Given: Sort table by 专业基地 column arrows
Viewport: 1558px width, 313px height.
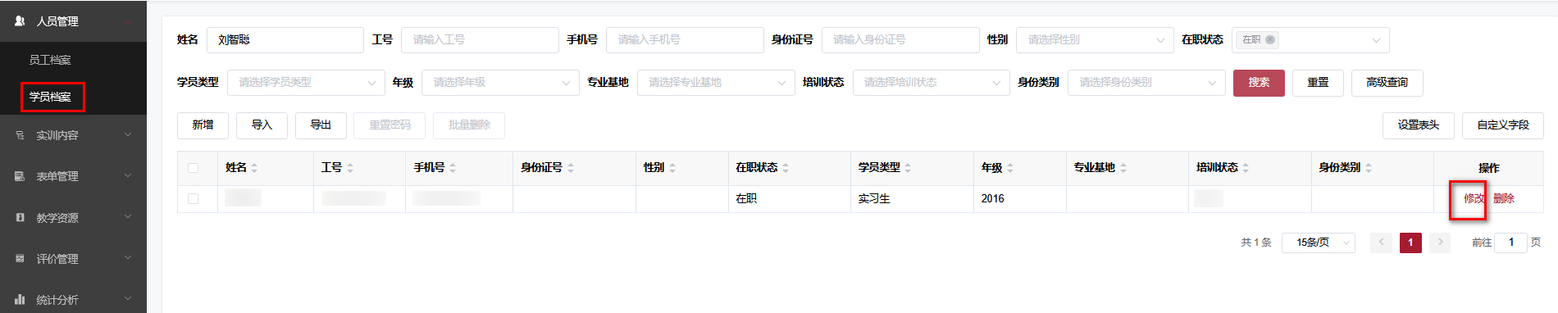Looking at the screenshot, I should tap(1123, 167).
